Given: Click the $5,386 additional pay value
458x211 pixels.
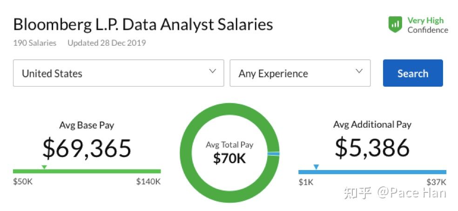Looking at the screenshot, I should 372,148.
